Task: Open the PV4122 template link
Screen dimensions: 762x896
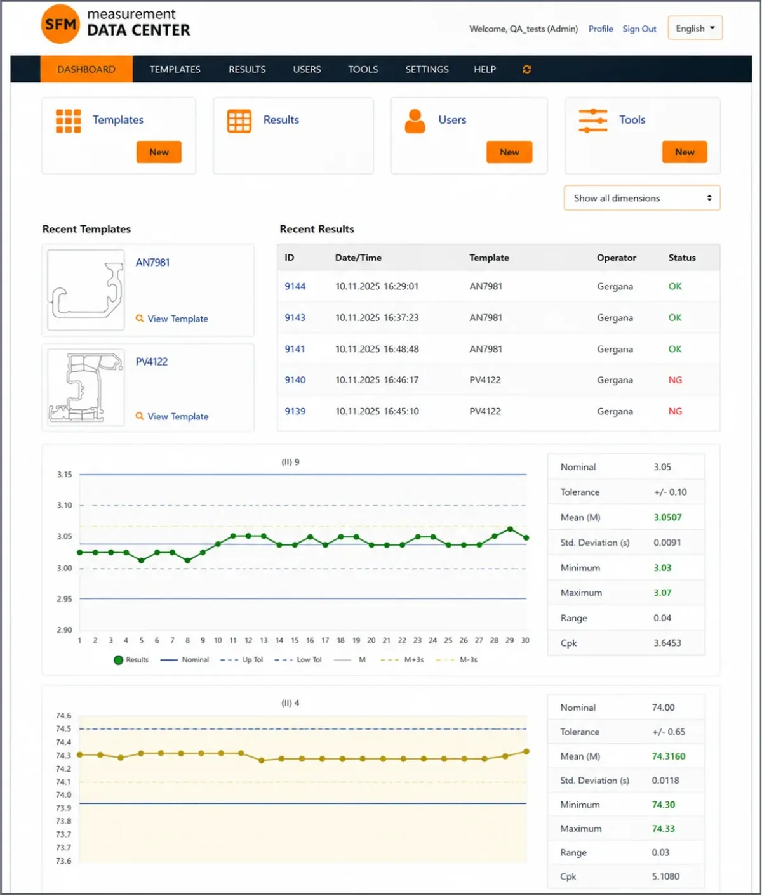Action: pos(152,362)
